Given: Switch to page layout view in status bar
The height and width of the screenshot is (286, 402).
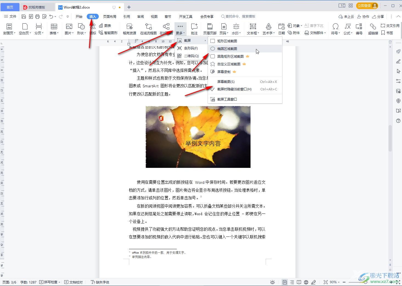Looking at the screenshot, I should pos(285,282).
